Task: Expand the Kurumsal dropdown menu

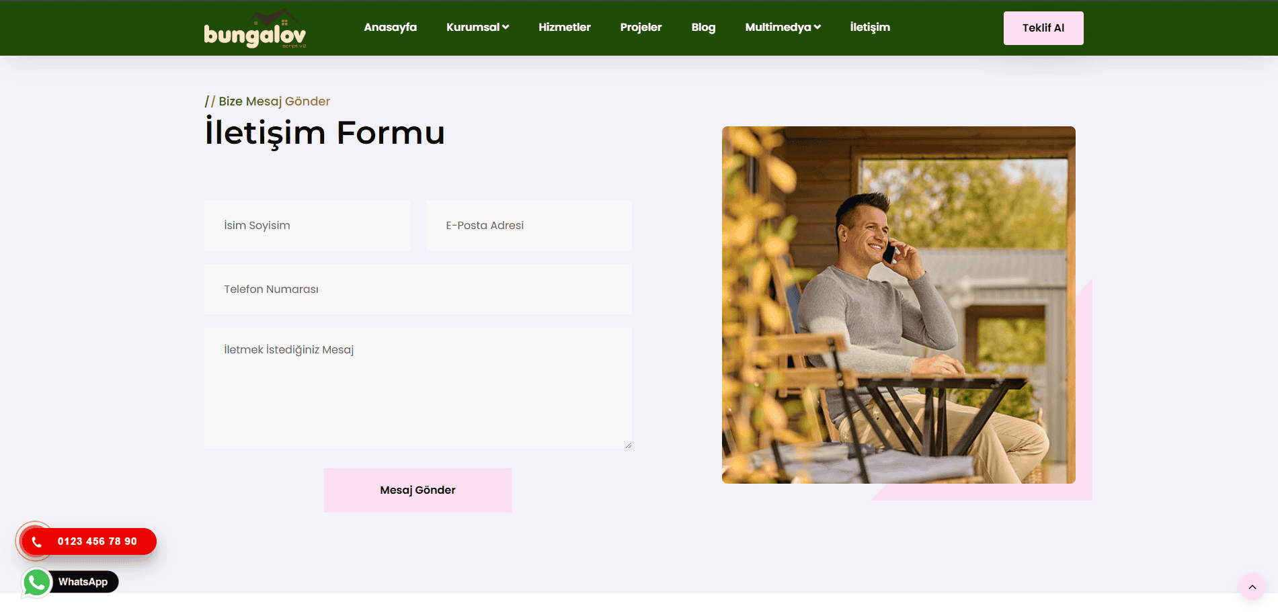Action: [477, 28]
